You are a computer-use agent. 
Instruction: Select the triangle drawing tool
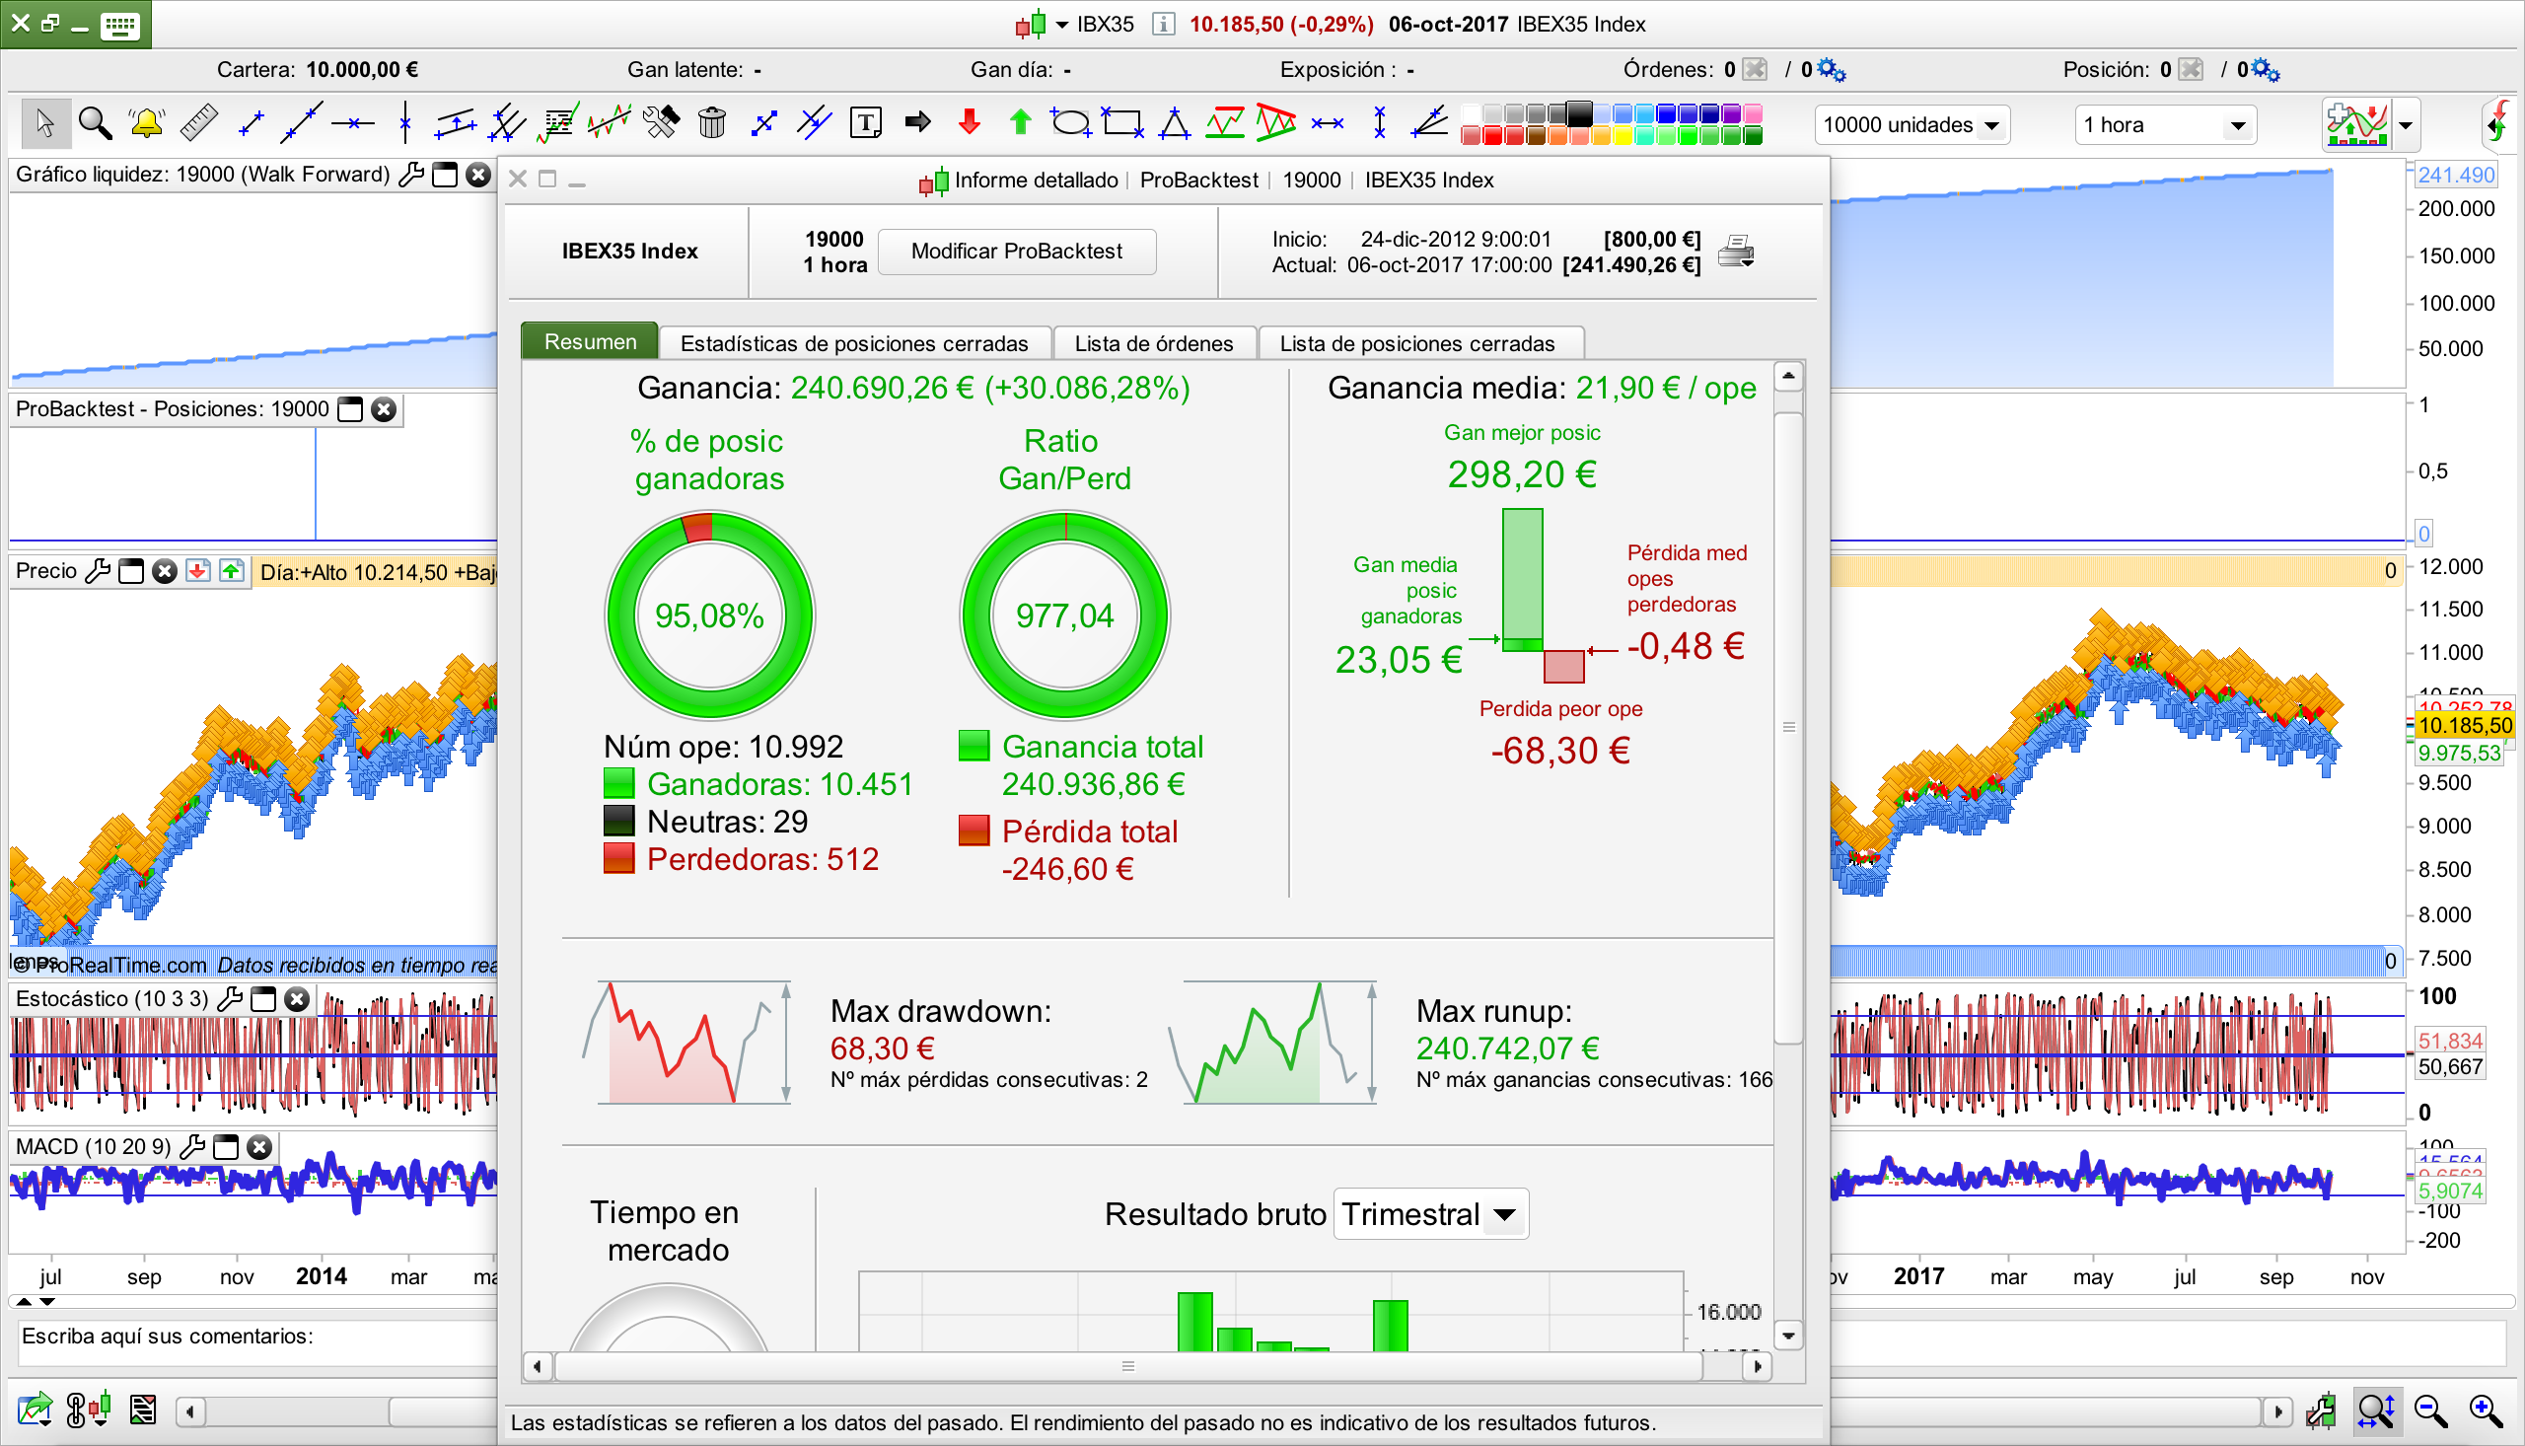tap(1174, 123)
